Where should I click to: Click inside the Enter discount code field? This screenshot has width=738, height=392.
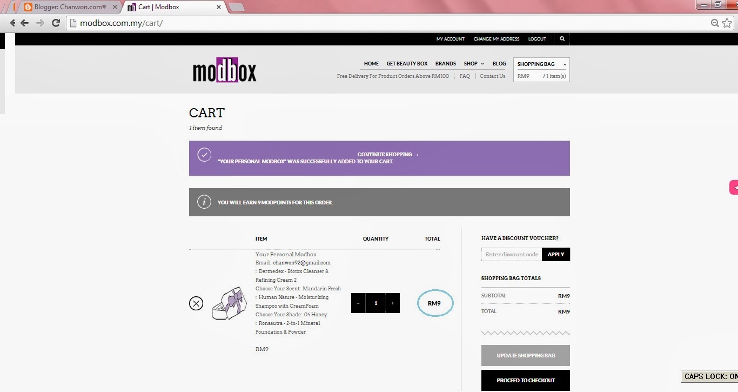tap(510, 254)
